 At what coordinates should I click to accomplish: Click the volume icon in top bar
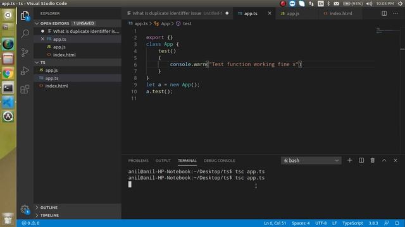pyautogui.click(x=370, y=4)
